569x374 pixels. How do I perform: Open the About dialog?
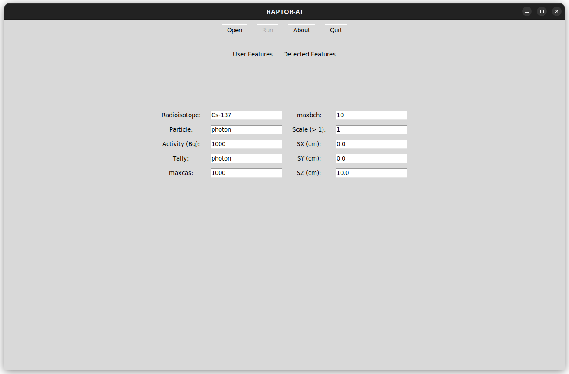[301, 30]
